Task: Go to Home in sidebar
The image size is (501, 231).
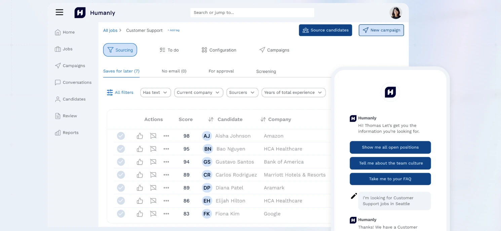Action: tap(65, 32)
